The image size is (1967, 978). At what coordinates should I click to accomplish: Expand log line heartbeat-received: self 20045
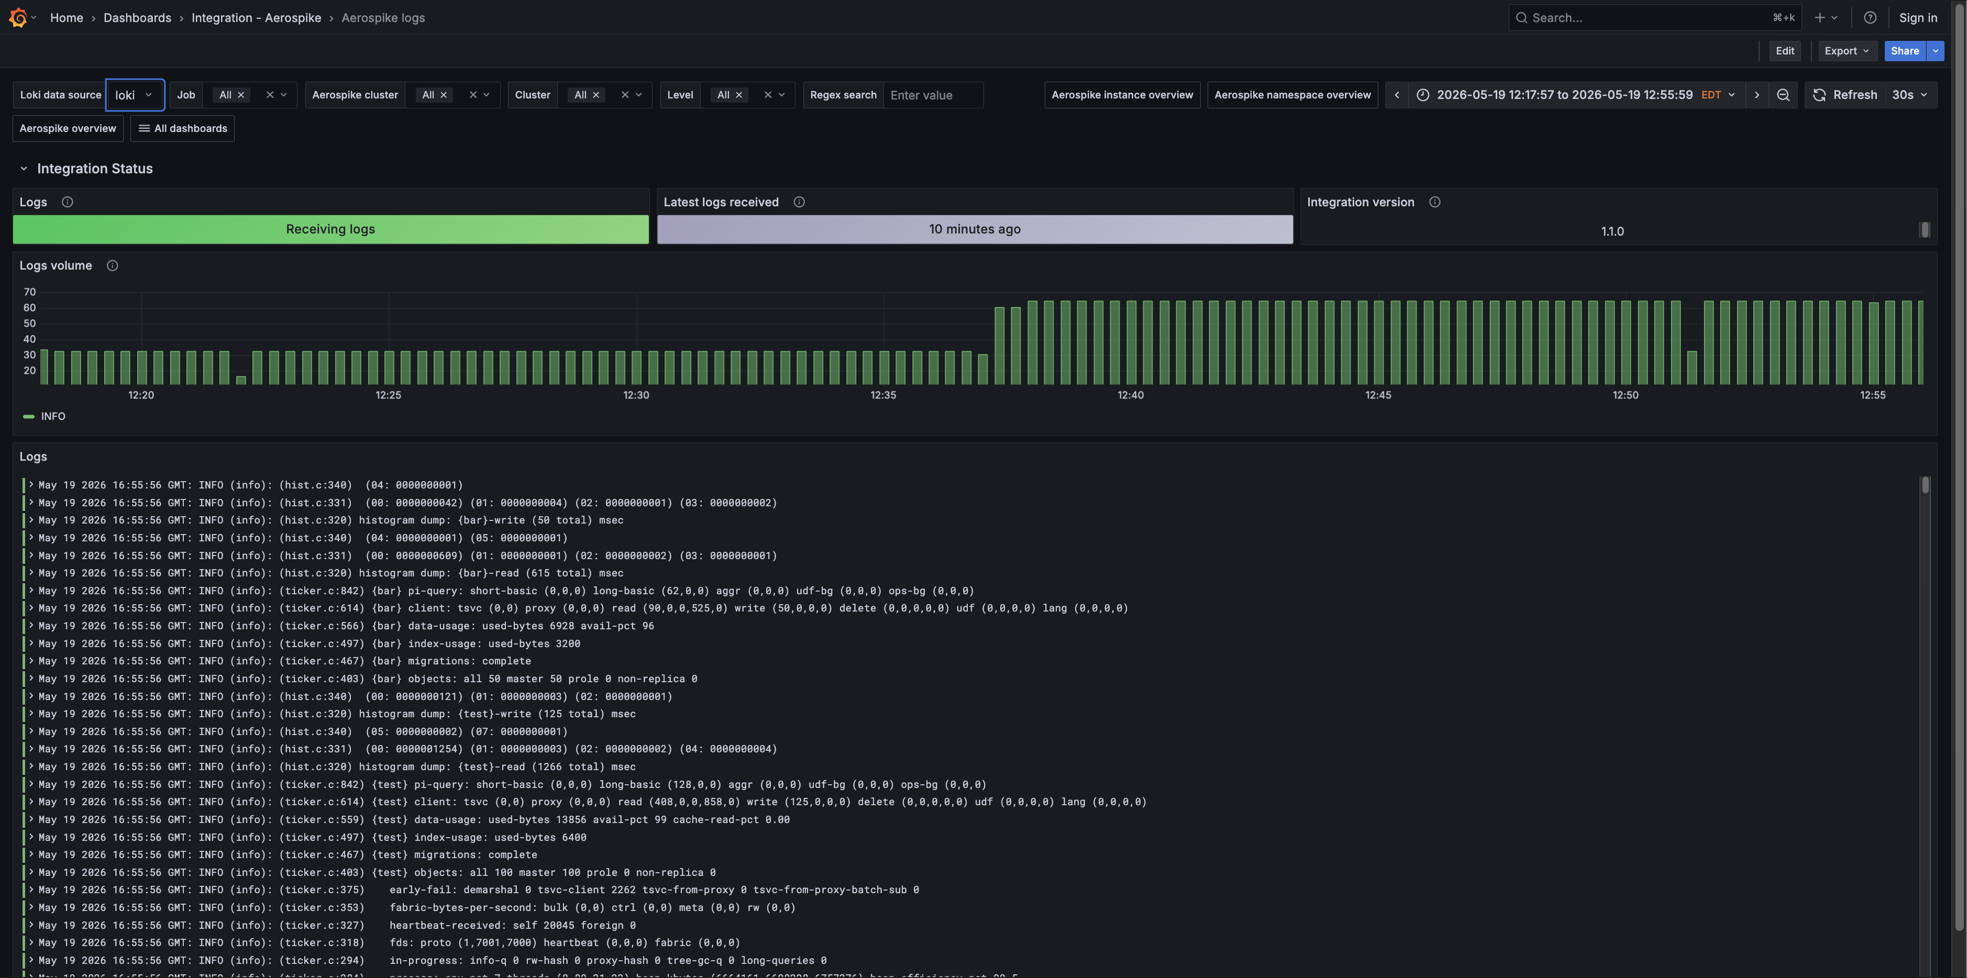click(x=30, y=925)
